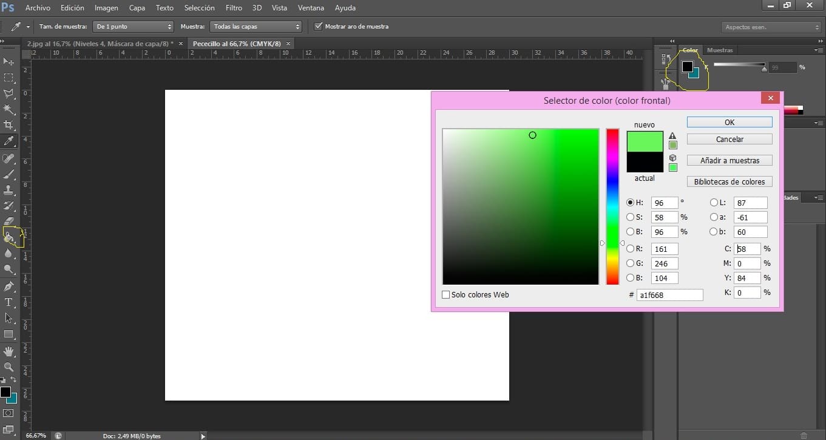Select the L lightness radio button
Screen dimensions: 826x440
click(x=713, y=203)
